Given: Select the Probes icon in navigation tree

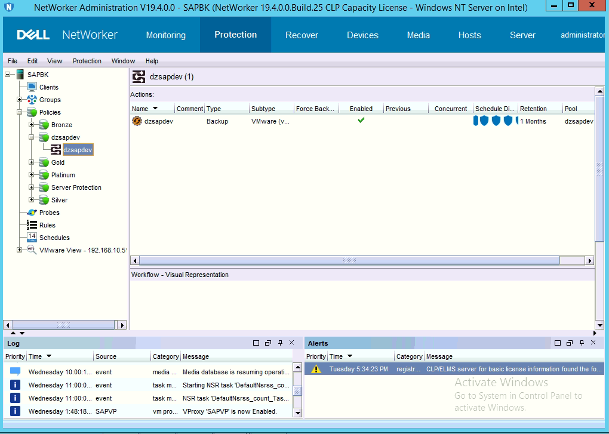Looking at the screenshot, I should coord(32,213).
